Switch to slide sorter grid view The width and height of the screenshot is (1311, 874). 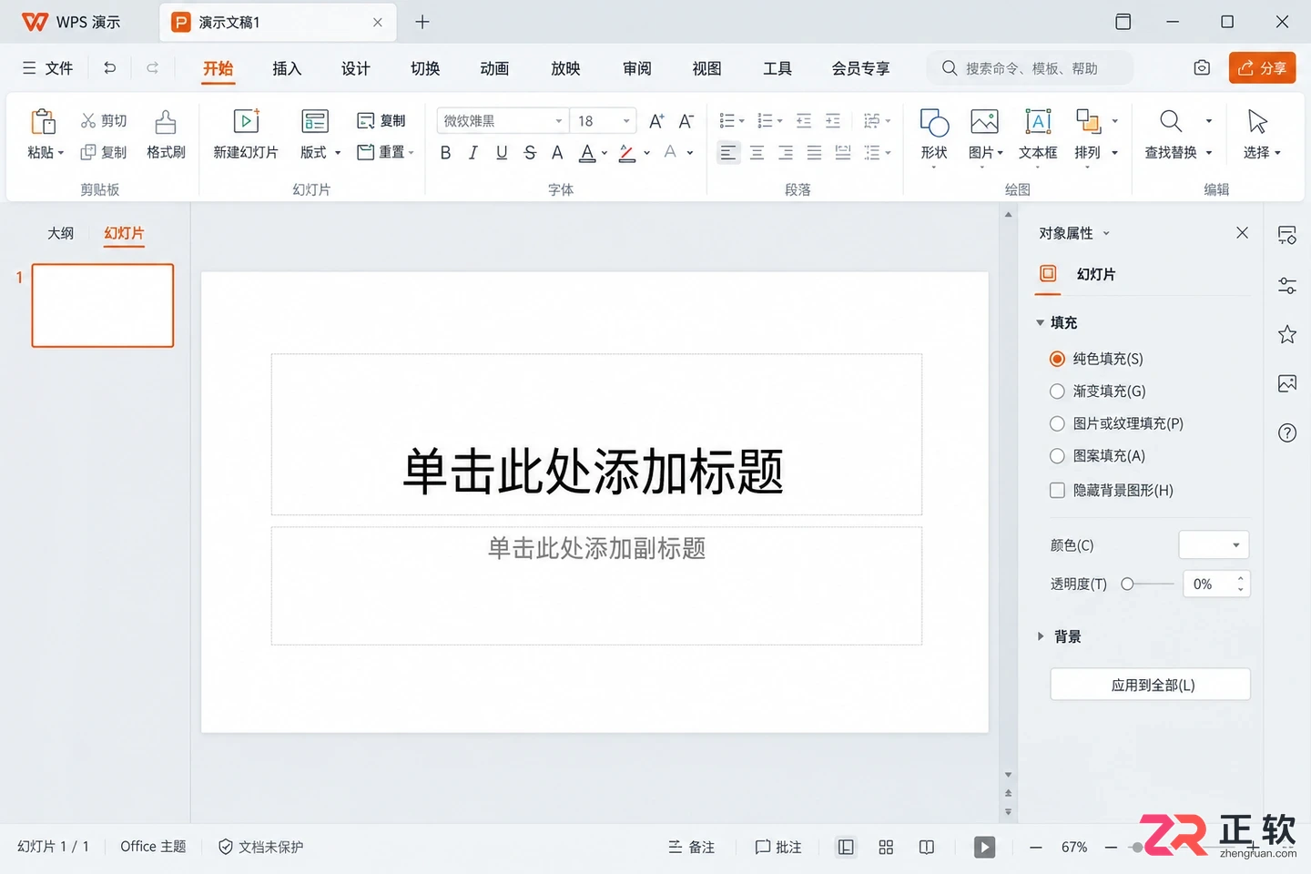click(886, 848)
